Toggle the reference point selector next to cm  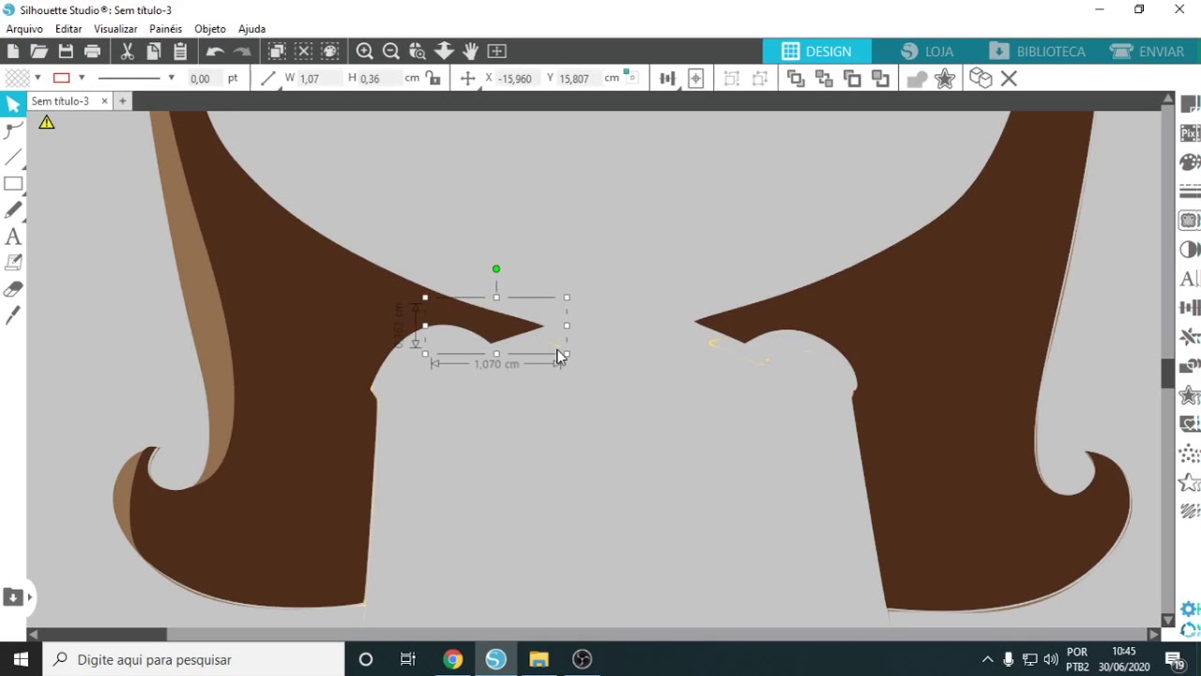pyautogui.click(x=631, y=78)
